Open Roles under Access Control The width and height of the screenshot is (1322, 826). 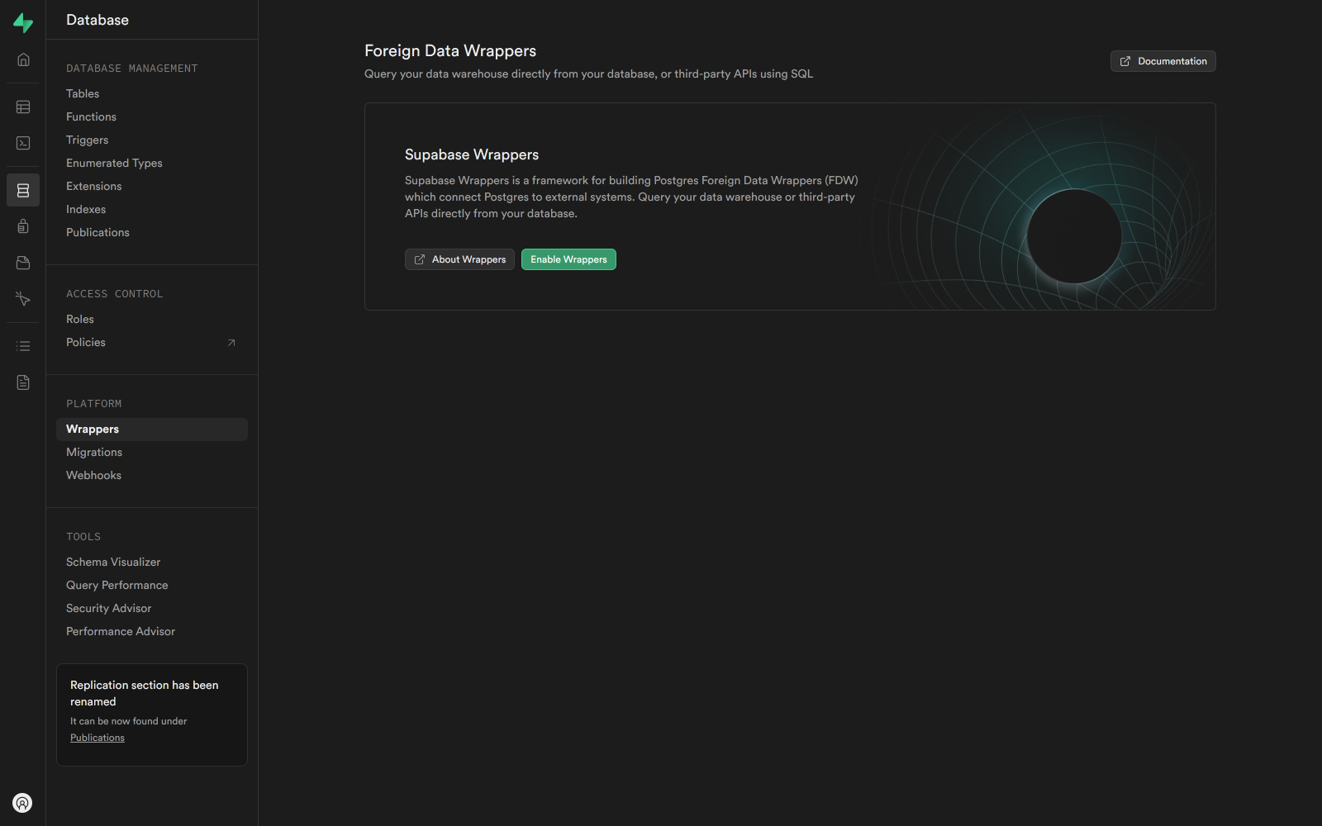[x=152, y=319]
